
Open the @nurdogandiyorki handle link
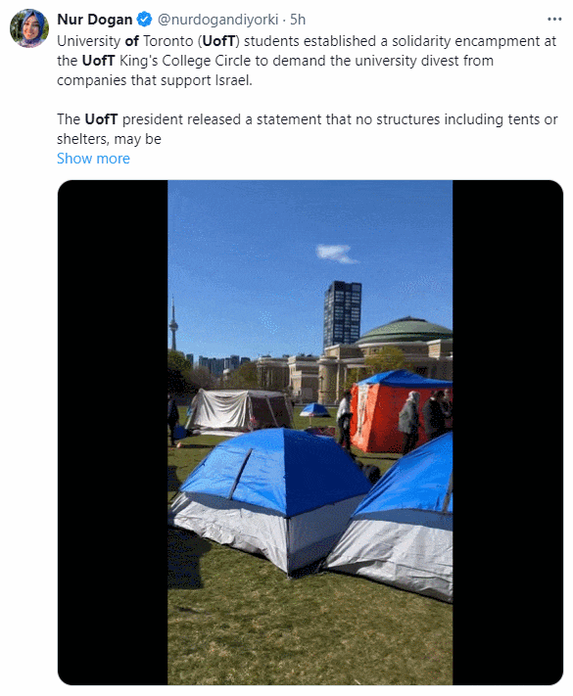click(x=217, y=19)
